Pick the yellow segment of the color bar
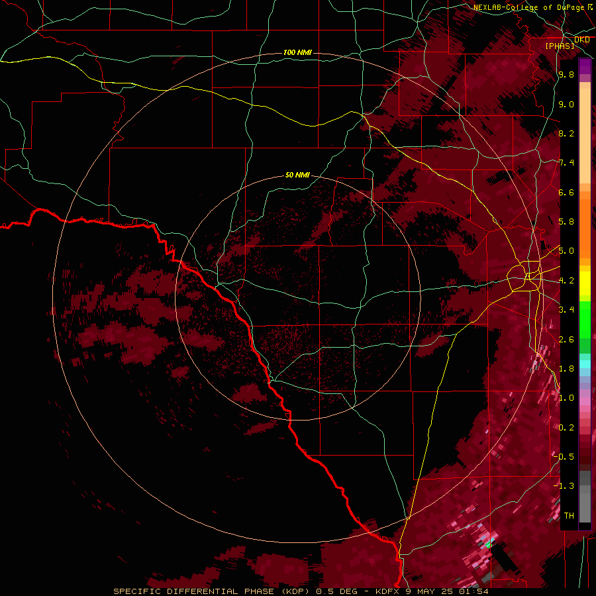Screen dimensions: 596x596 (585, 283)
